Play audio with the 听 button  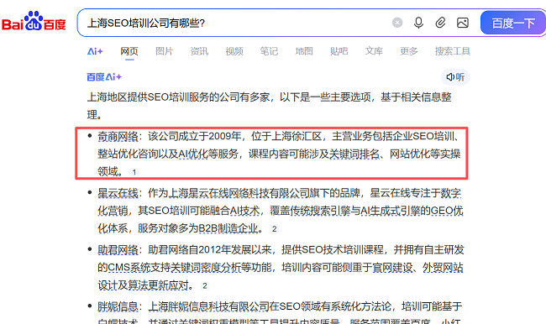coord(455,77)
